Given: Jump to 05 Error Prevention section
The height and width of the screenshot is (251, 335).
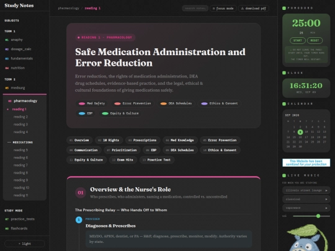Looking at the screenshot, I should pyautogui.click(x=220, y=140).
